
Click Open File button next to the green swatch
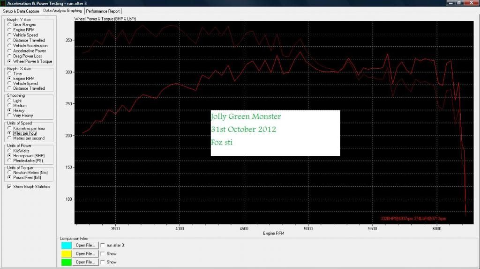tap(86, 262)
